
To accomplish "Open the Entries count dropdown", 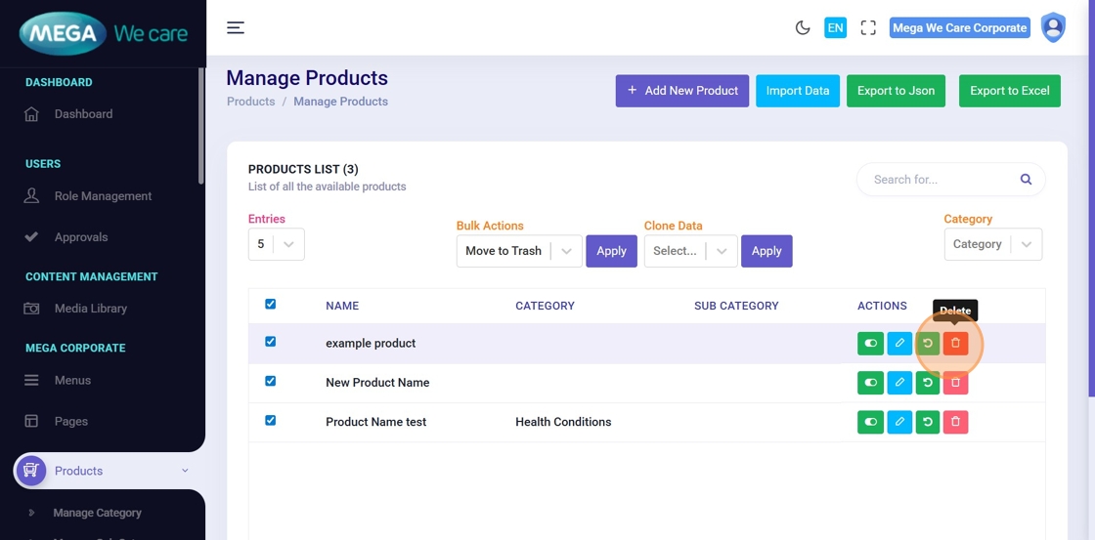I will (276, 244).
